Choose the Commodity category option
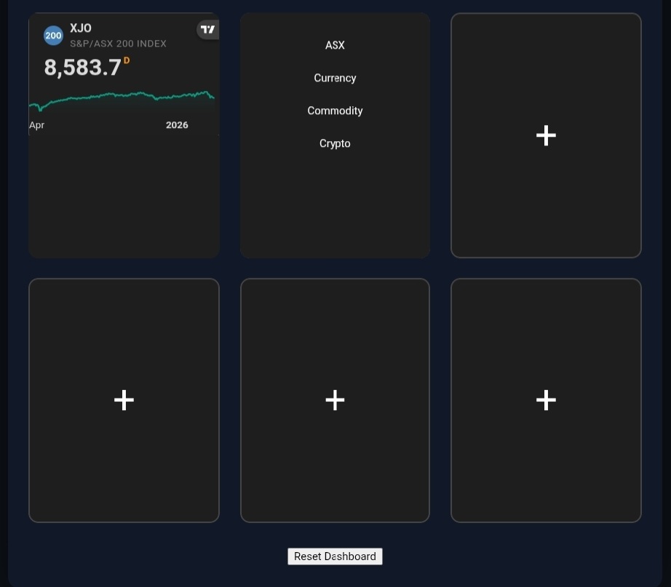Image resolution: width=671 pixels, height=587 pixels. point(335,111)
